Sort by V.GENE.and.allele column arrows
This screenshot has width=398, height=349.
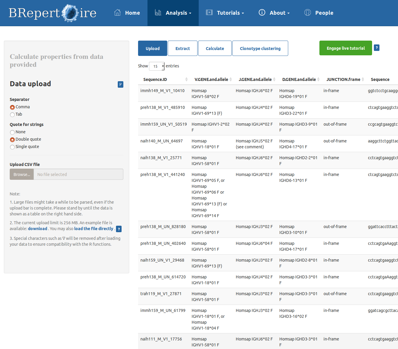click(x=231, y=79)
